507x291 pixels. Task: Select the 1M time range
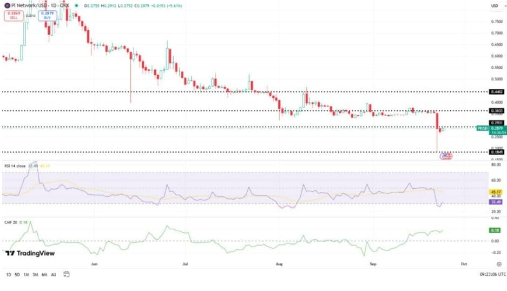pyautogui.click(x=26, y=275)
